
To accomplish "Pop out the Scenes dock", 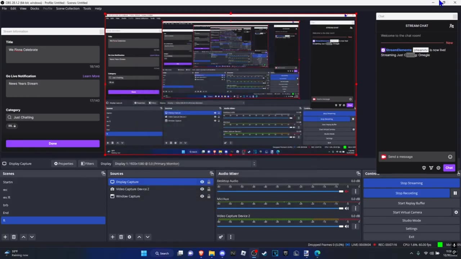I will (x=103, y=174).
